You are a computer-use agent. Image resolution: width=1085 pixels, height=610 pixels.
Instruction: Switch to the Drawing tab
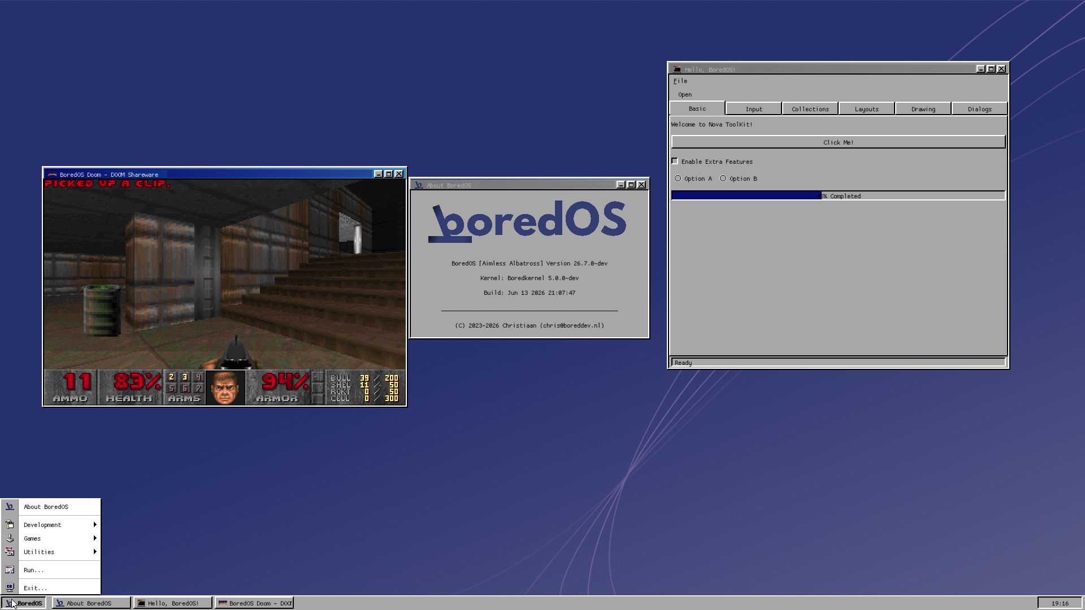[923, 109]
